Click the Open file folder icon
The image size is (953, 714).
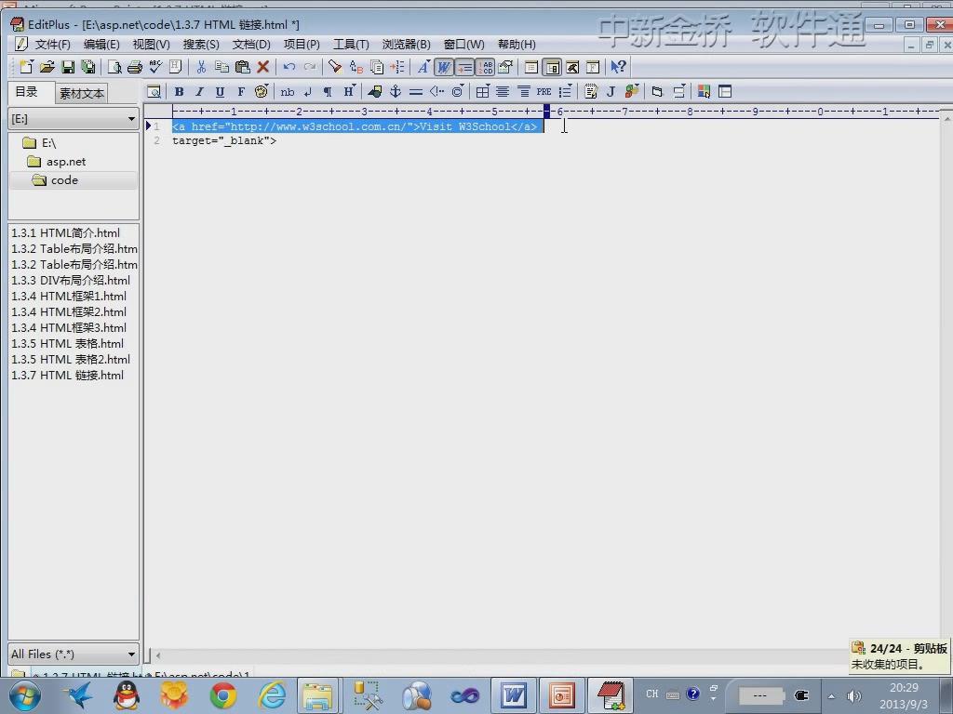[47, 67]
